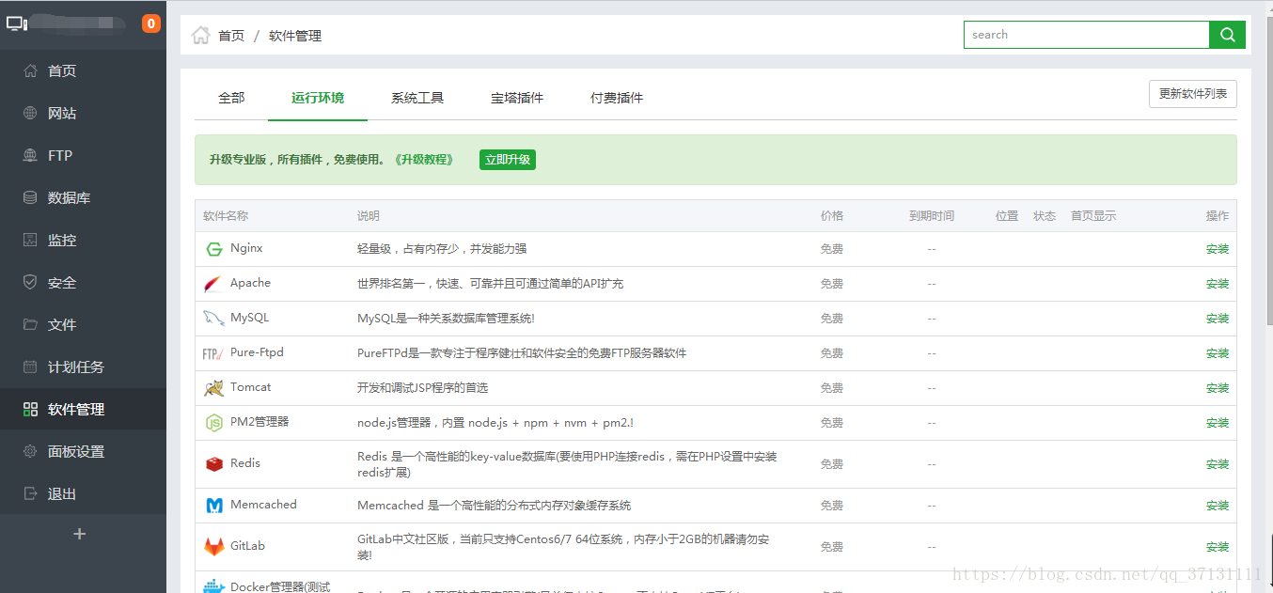Click the page vertical scrollbar
1273x593 pixels.
point(1267,169)
